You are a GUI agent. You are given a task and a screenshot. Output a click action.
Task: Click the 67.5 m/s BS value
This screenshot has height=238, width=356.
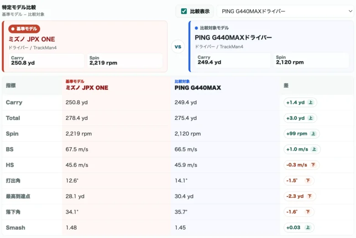[x=77, y=149]
